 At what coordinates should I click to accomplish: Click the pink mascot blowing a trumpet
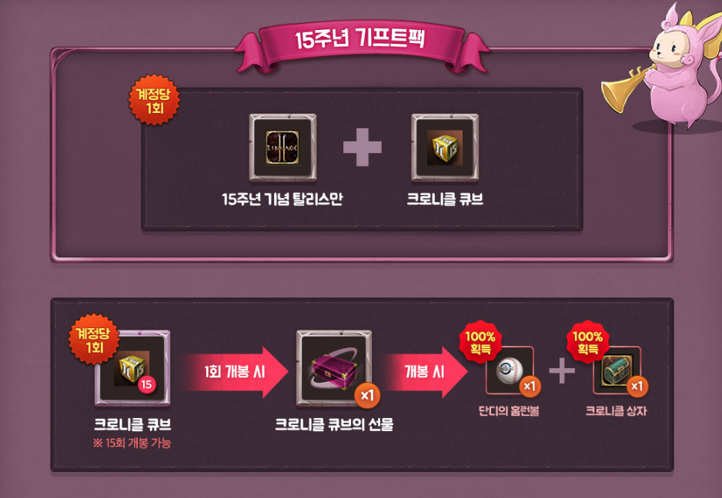pyautogui.click(x=664, y=68)
